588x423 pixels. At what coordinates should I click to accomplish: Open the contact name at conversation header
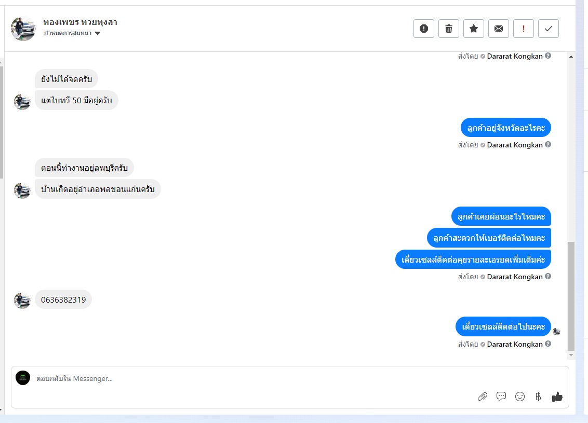click(80, 22)
